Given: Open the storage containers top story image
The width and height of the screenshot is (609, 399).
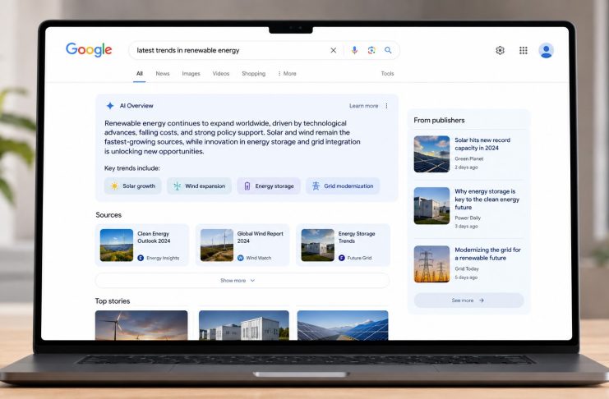Looking at the screenshot, I should tap(244, 325).
